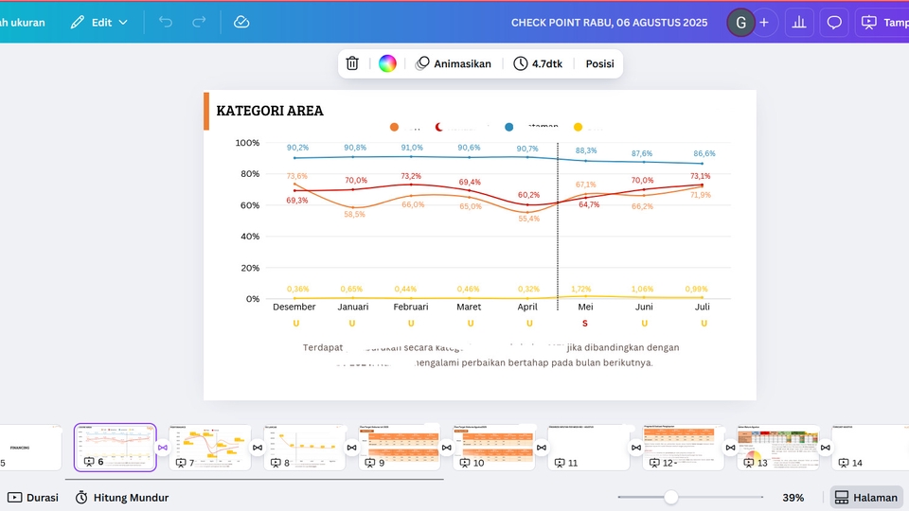
Task: Open Hitung Mundur countdown timer
Action: tap(122, 498)
